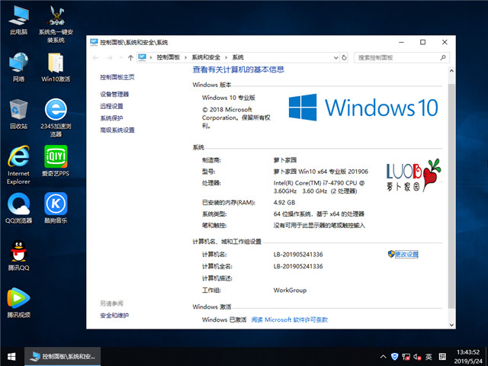Image resolution: width=488 pixels, height=366 pixels.
Task: Open 控制面板主页 link
Action: coord(117,77)
